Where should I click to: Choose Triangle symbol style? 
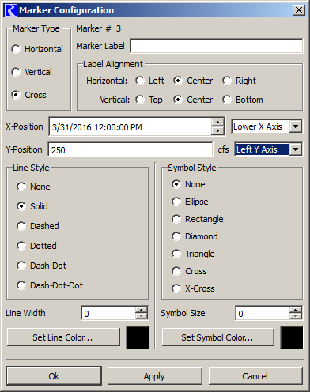[x=176, y=254]
